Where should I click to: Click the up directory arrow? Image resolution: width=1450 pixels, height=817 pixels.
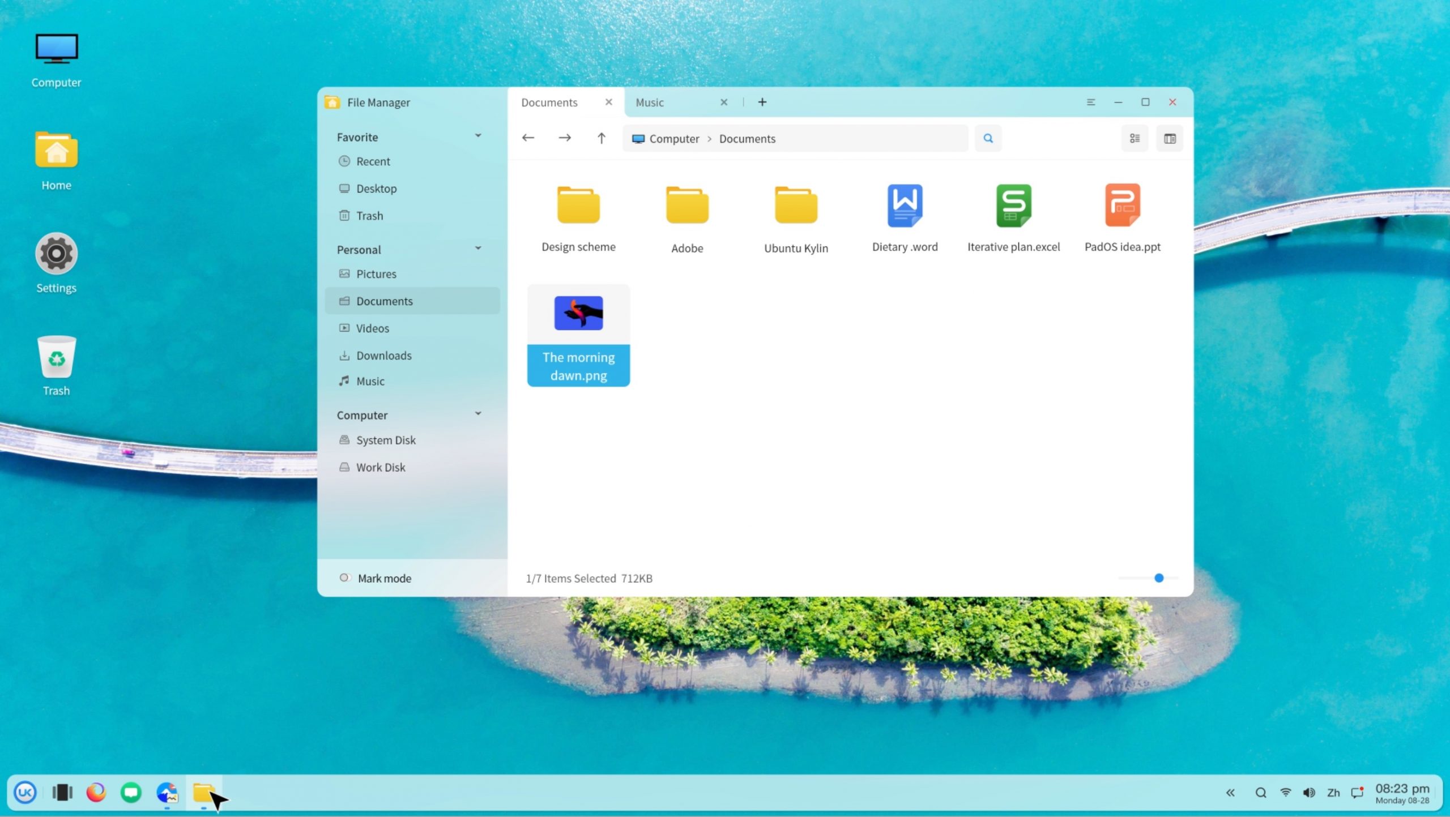point(601,138)
